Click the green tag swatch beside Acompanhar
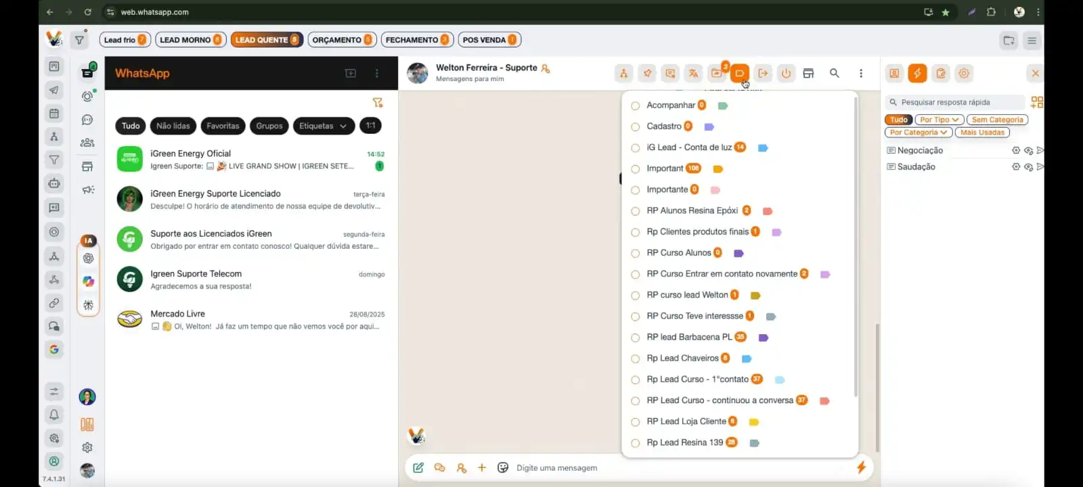The image size is (1083, 487). point(723,106)
